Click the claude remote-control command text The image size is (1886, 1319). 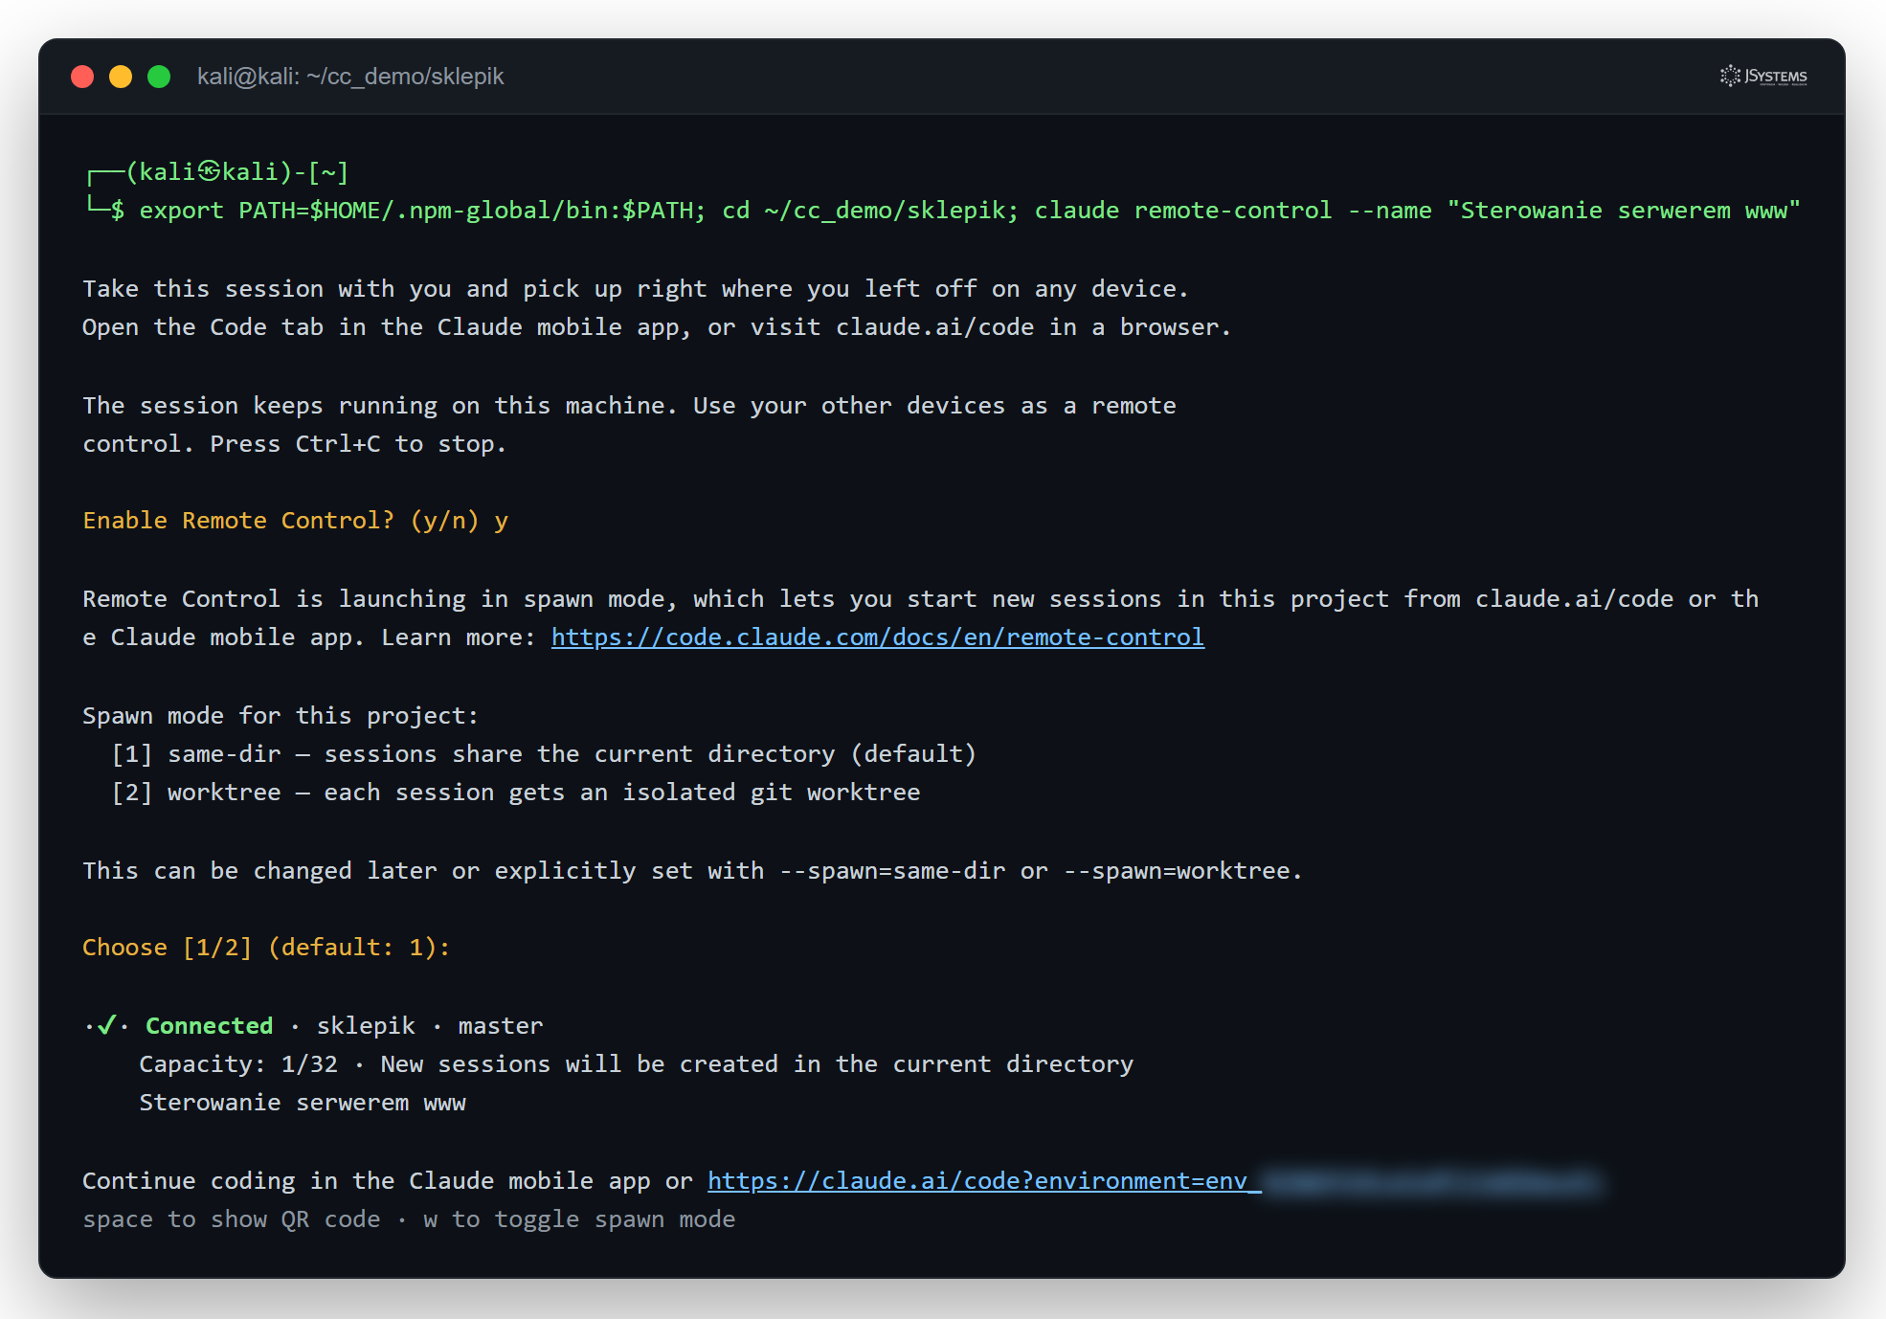(x=1183, y=210)
